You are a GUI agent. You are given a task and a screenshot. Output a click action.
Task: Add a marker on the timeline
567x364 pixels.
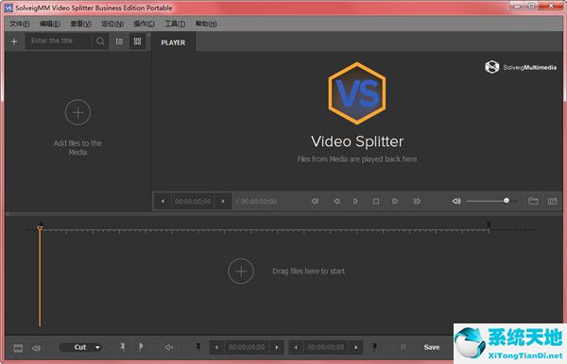tap(123, 347)
